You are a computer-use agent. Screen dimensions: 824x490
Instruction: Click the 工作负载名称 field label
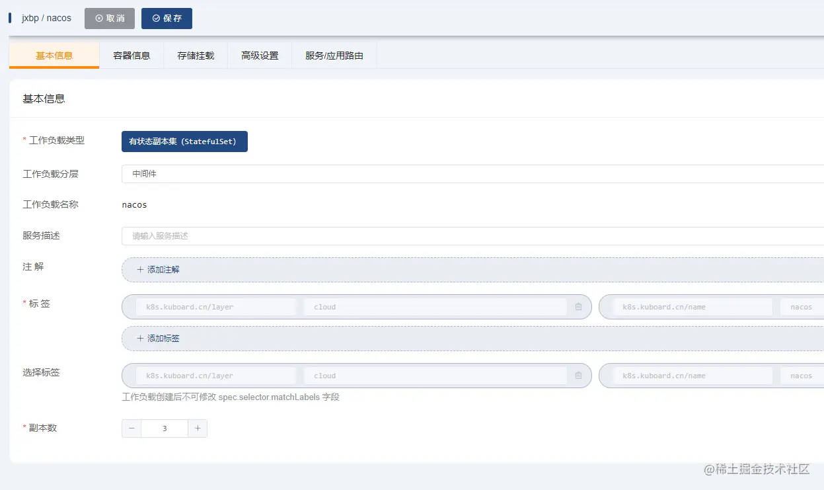tap(50, 205)
